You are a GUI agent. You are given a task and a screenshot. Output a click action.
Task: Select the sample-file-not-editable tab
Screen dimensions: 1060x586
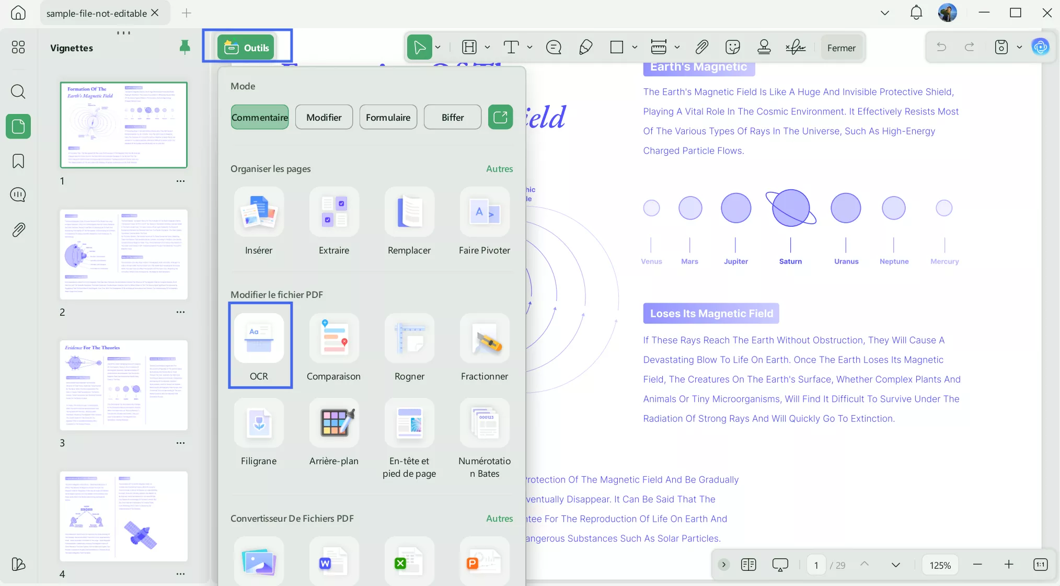pos(97,13)
